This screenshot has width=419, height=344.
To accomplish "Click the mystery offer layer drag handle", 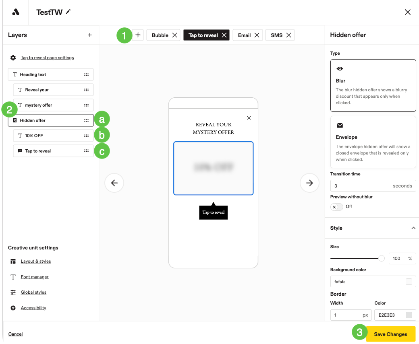I will [x=86, y=105].
